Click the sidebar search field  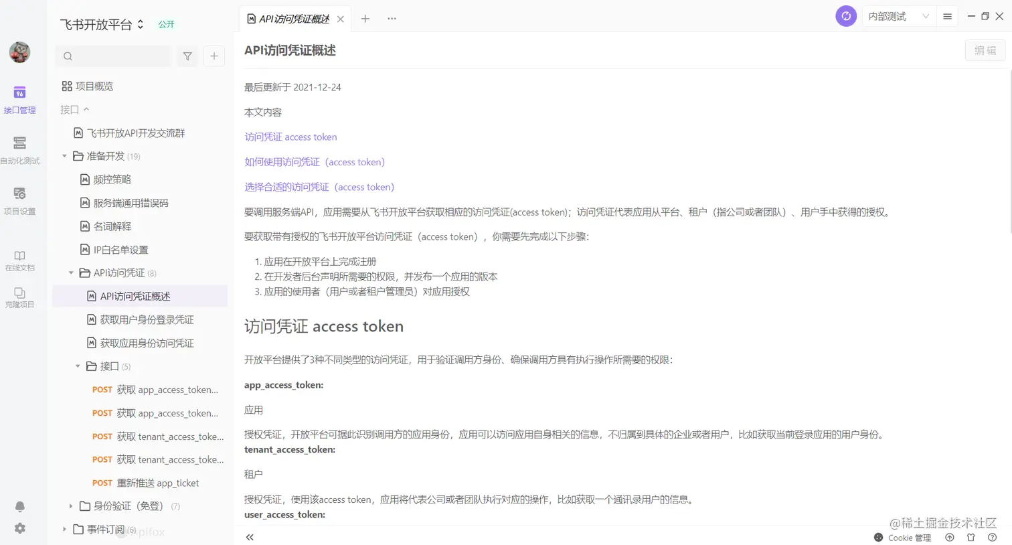click(x=113, y=56)
